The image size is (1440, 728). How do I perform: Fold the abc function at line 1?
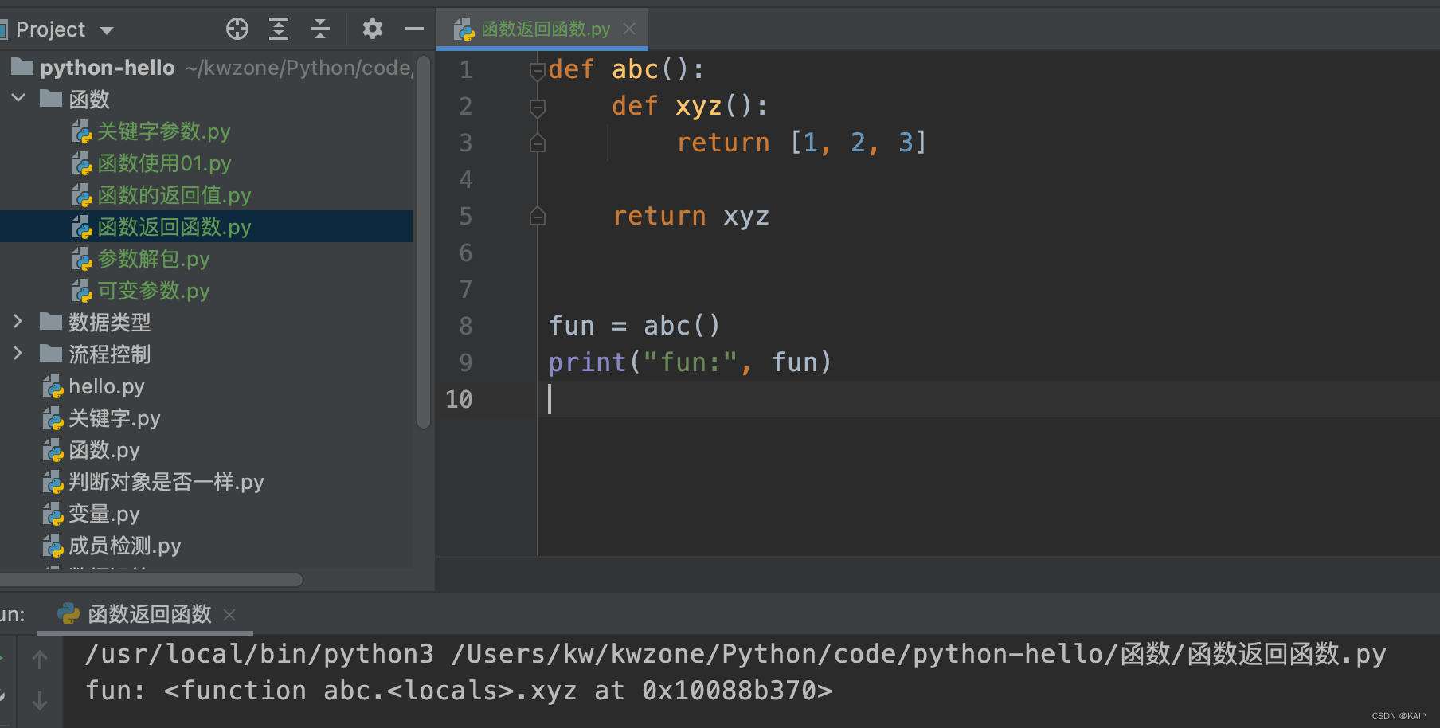coord(538,71)
